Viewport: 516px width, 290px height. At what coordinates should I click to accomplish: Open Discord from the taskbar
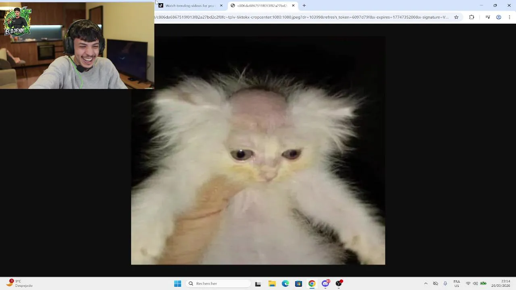325,284
